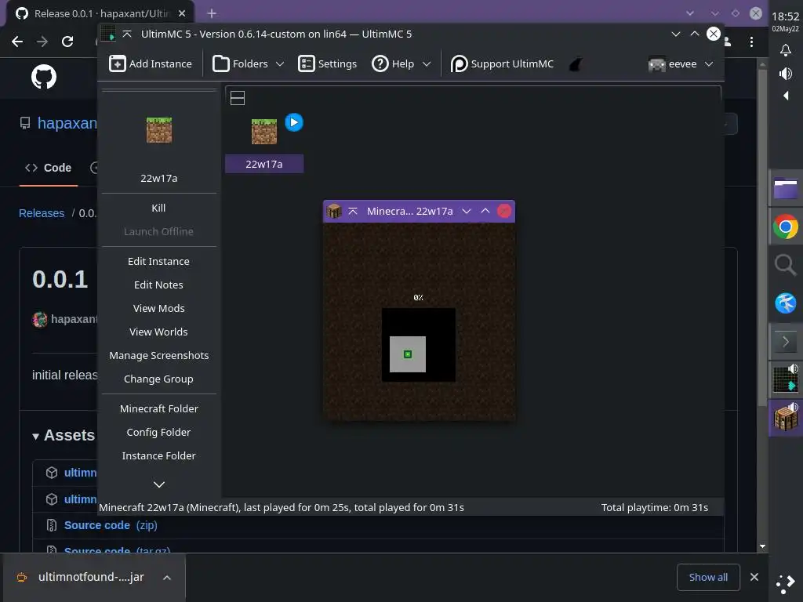Click the grass block icon in side panel
The width and height of the screenshot is (803, 602).
coord(159,130)
